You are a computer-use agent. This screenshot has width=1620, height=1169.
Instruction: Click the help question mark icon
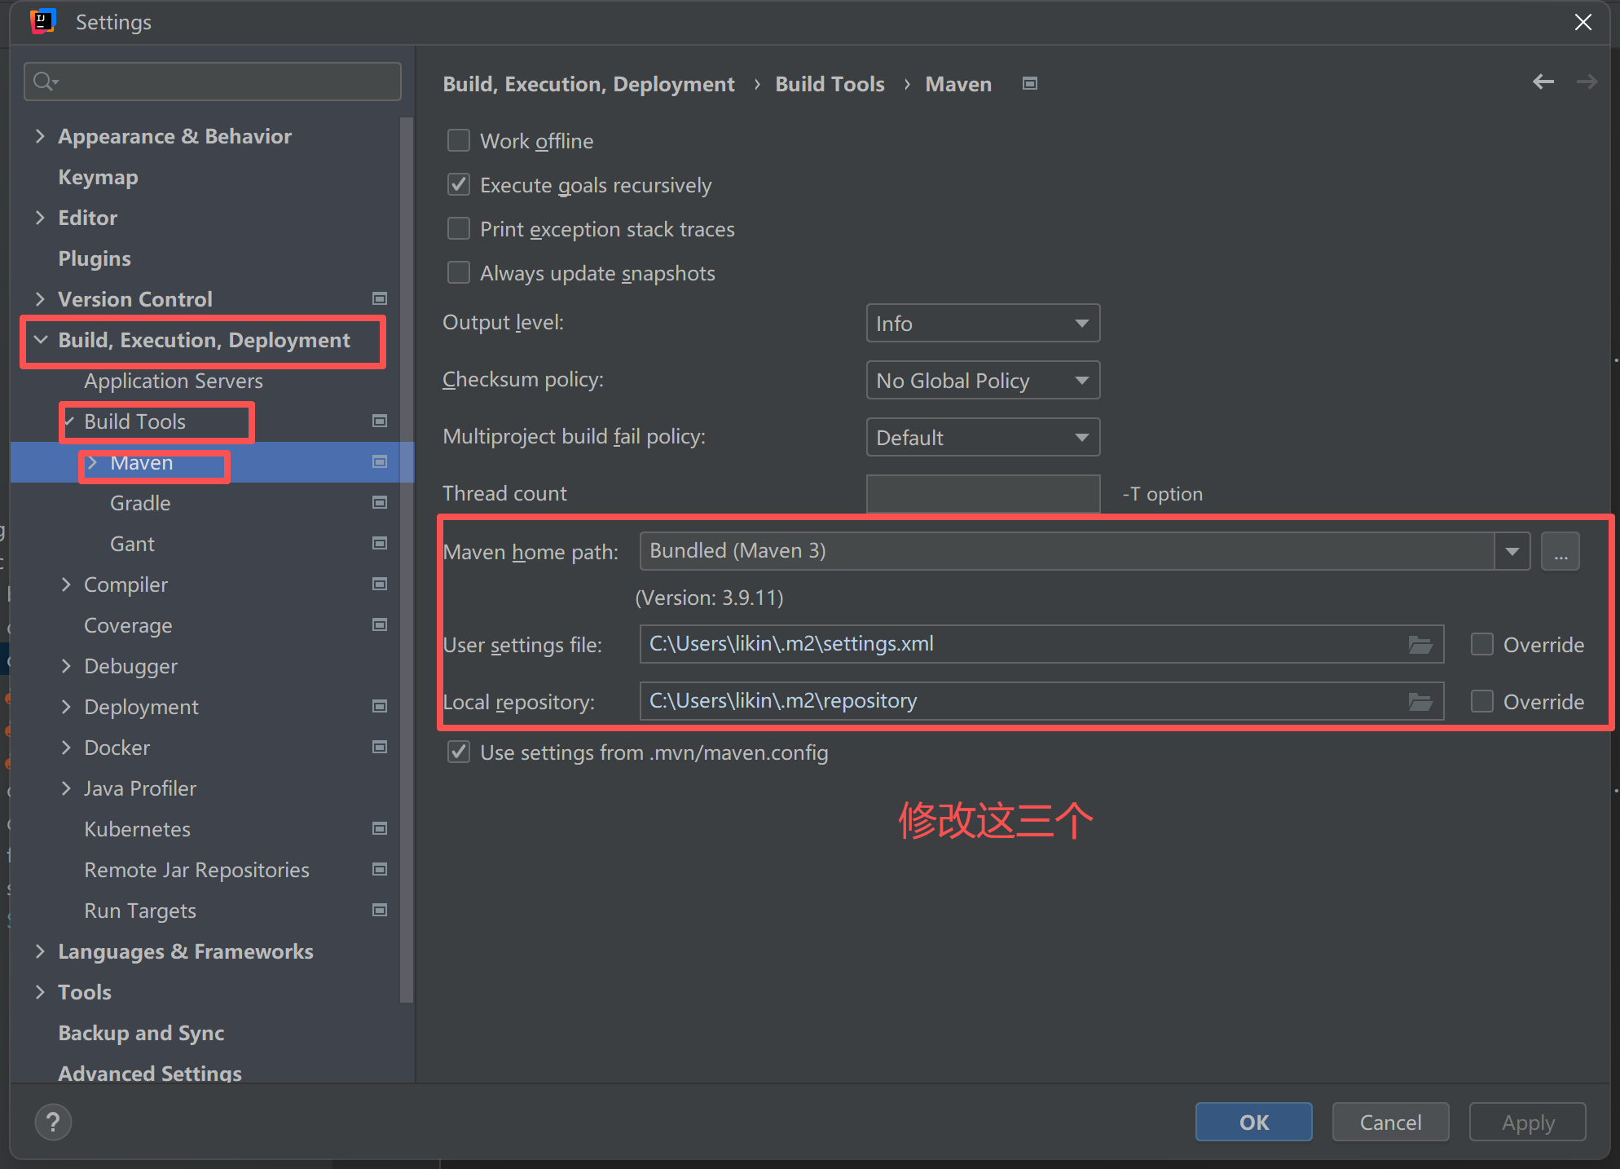tap(53, 1123)
